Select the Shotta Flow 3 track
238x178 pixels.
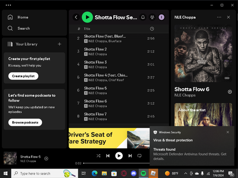[119, 65]
